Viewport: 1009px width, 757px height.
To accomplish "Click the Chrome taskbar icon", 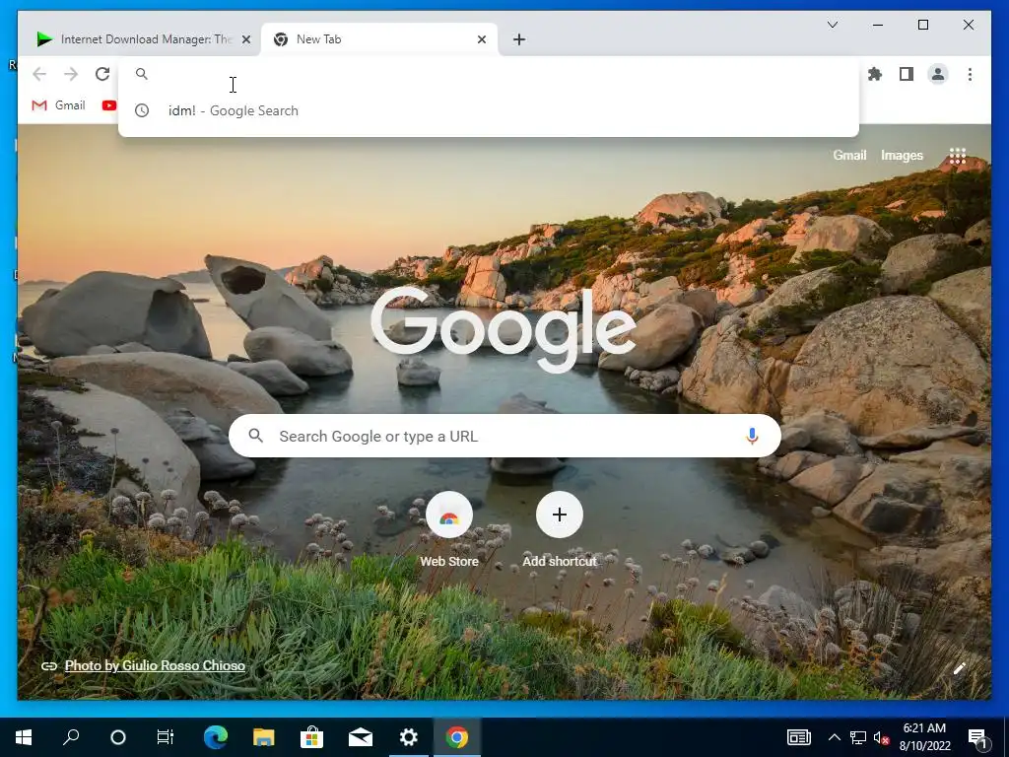I will coord(457,737).
